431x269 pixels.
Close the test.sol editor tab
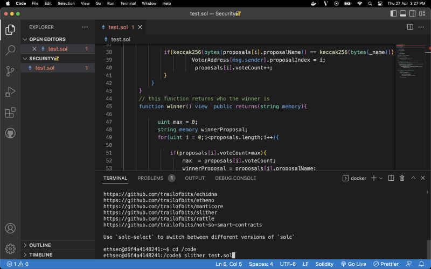140,27
